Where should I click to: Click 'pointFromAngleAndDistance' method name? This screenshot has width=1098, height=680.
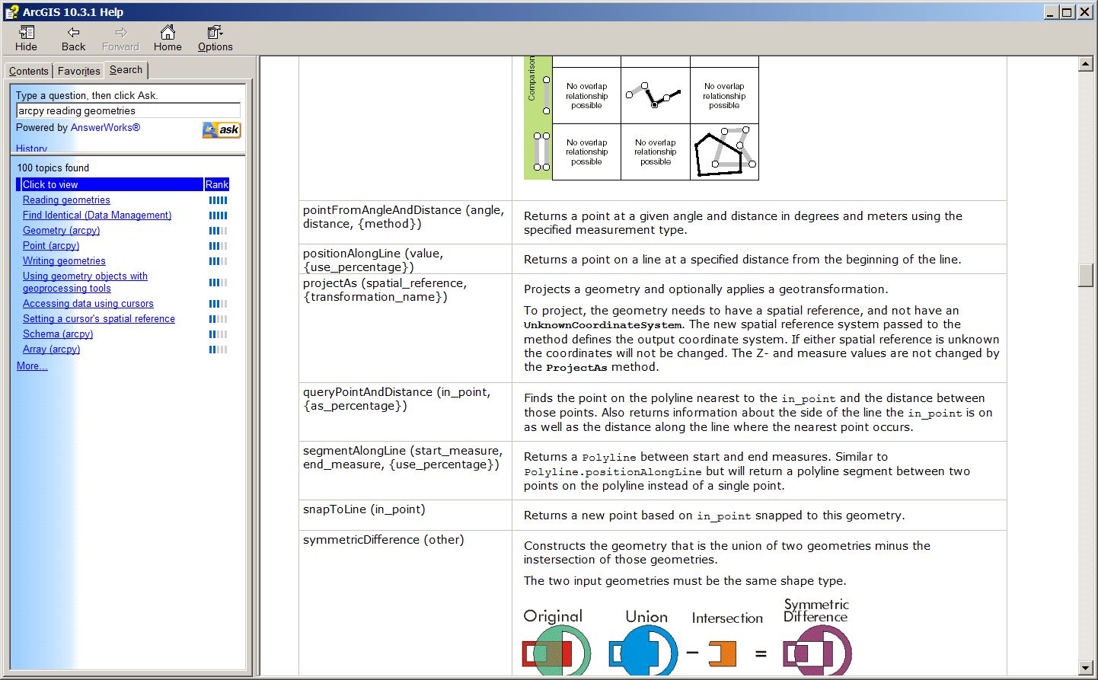tap(382, 210)
